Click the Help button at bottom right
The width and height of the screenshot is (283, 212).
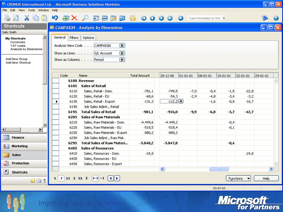click(266, 178)
